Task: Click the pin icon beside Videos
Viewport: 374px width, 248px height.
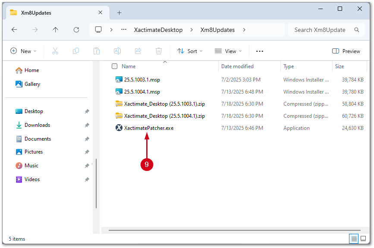Action: point(87,179)
